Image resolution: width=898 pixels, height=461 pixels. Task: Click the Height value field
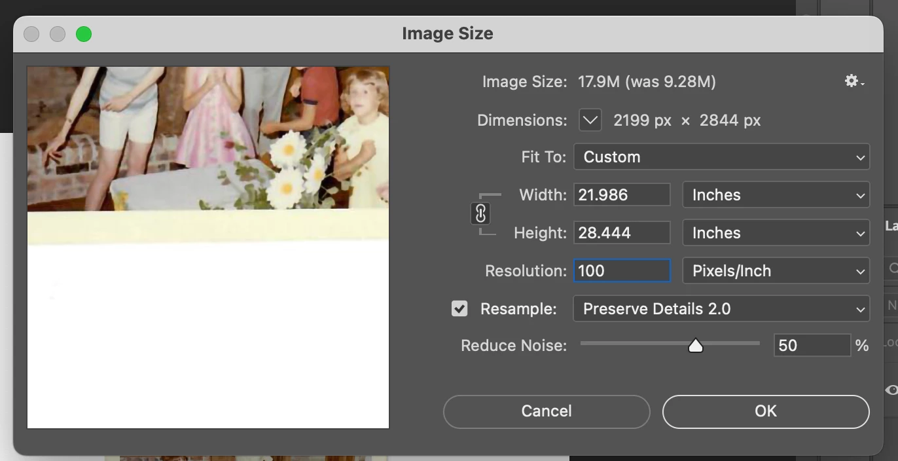(622, 233)
